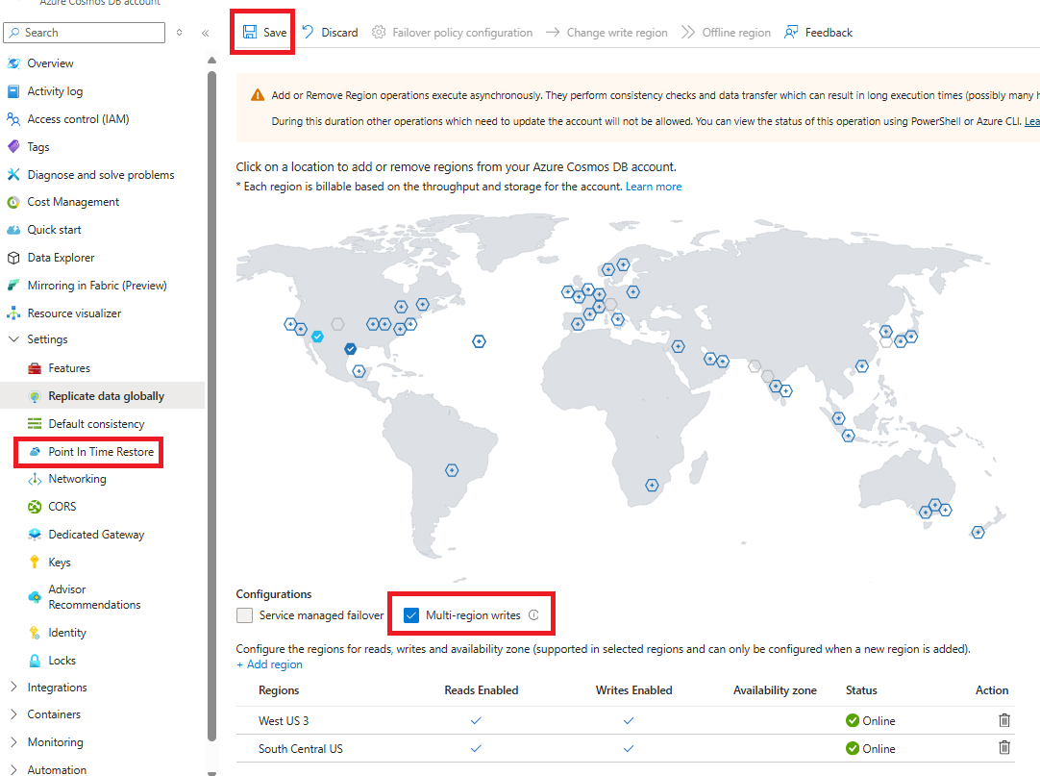This screenshot has width=1040, height=776.
Task: Uncheck Multi-region writes checkbox
Action: click(411, 615)
